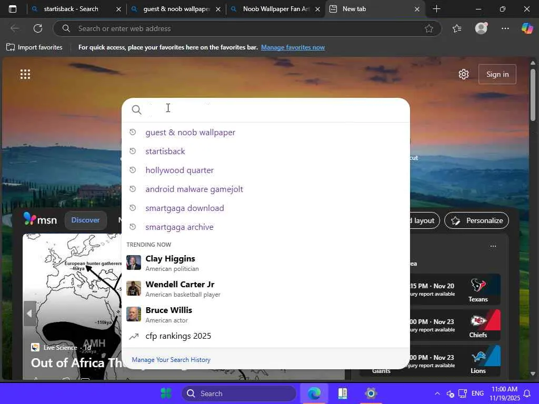
Task: Select trending search cfp rankings 2025
Action: tap(266, 336)
